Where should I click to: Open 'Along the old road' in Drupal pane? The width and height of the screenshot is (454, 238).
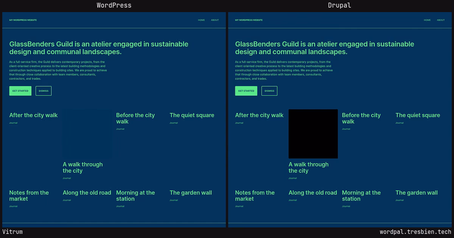pyautogui.click(x=313, y=193)
